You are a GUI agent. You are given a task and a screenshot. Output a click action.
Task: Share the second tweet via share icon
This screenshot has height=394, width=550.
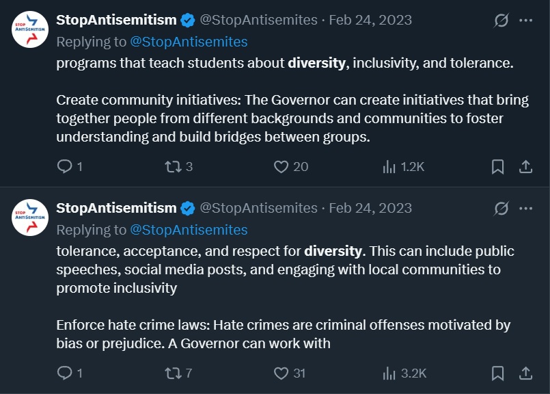pos(525,373)
